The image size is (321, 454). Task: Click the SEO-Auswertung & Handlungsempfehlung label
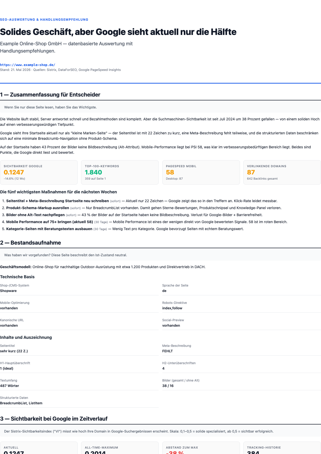point(44,20)
